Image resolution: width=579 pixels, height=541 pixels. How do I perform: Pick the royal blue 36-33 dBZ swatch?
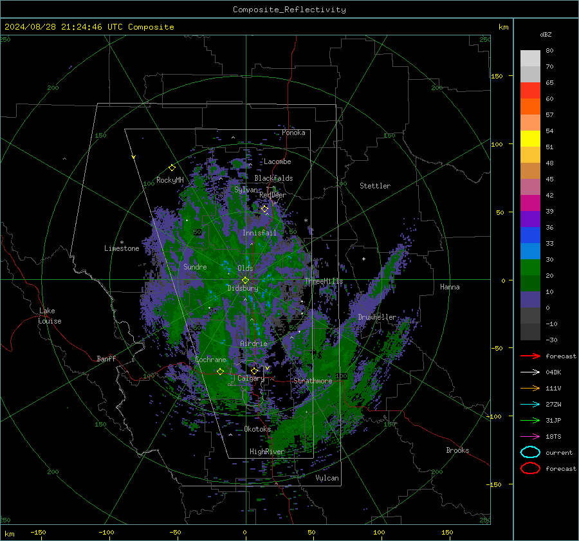[530, 235]
